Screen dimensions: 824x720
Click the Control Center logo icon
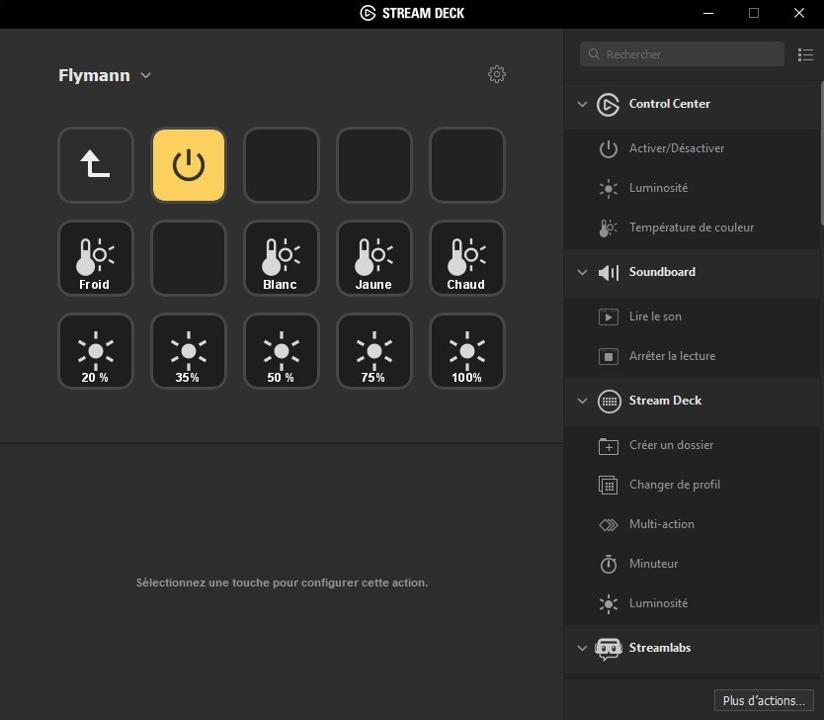[608, 104]
